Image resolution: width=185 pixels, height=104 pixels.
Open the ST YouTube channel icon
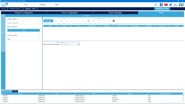tap(166, 5)
